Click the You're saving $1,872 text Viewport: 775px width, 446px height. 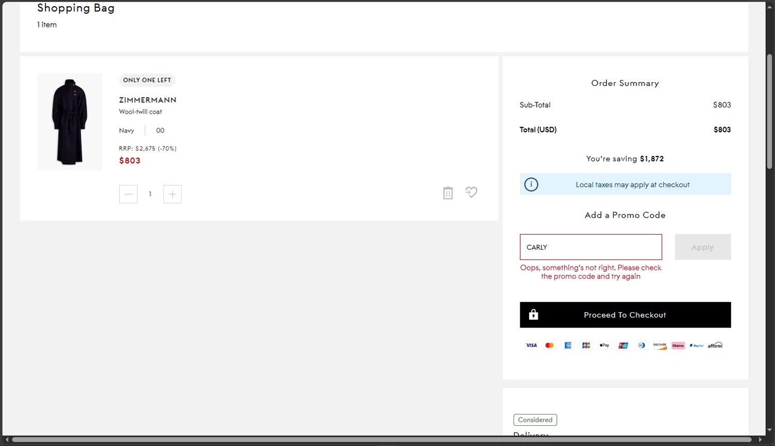click(625, 159)
